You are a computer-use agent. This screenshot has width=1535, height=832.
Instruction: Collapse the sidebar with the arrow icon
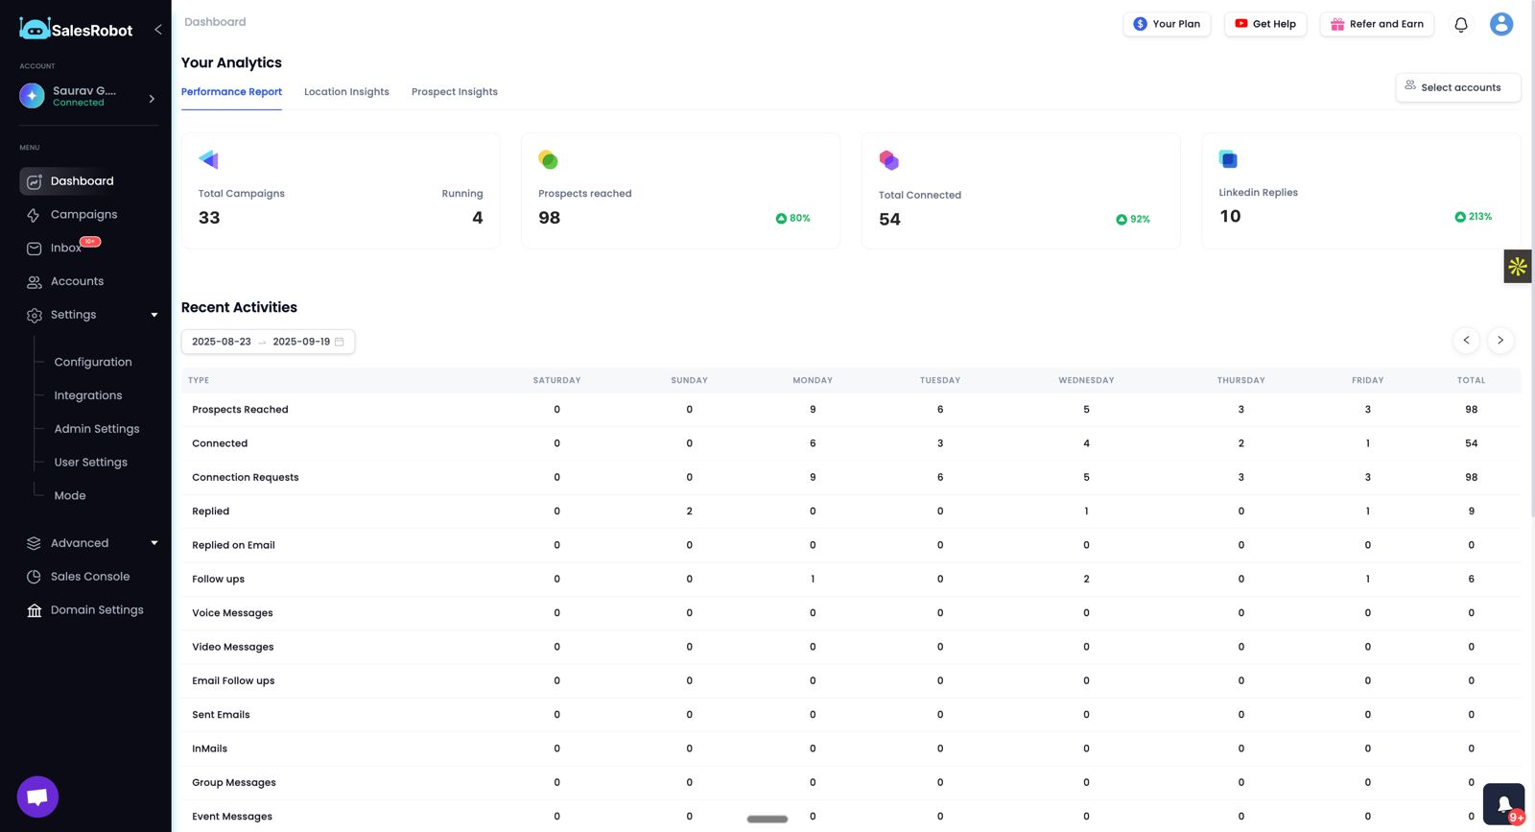pos(157,30)
